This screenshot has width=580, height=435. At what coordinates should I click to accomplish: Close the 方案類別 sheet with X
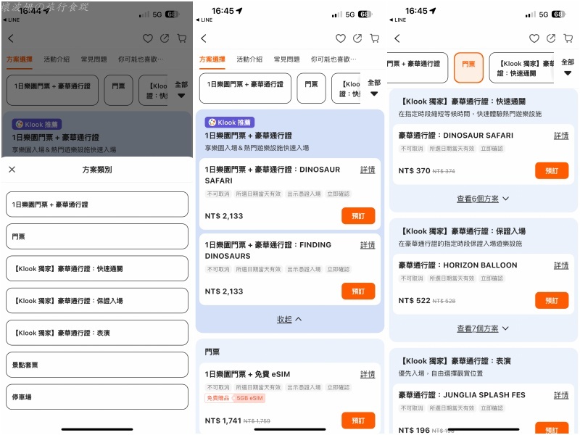[x=12, y=170]
